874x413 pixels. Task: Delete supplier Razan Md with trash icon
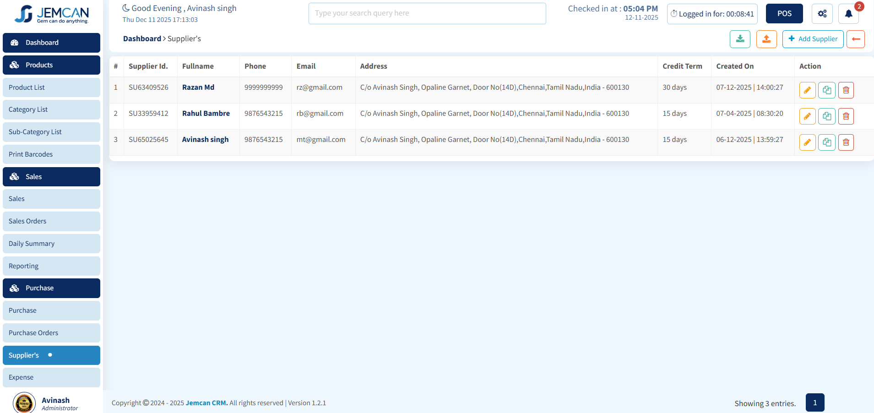(846, 90)
